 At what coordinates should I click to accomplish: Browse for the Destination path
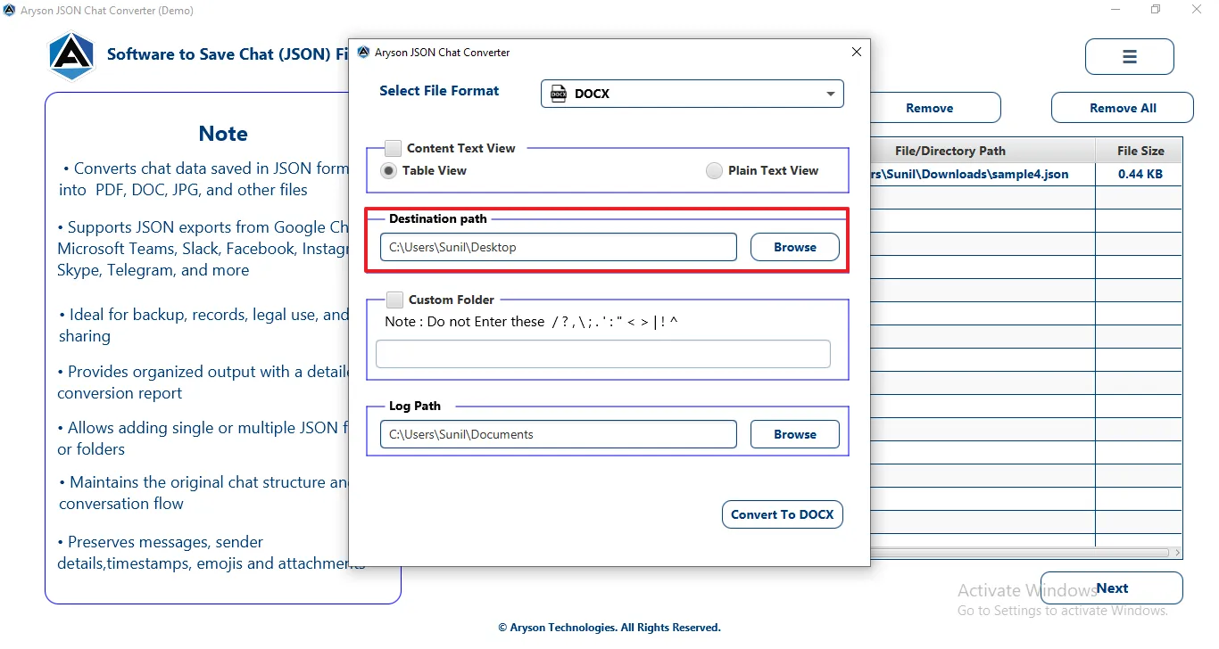point(795,247)
